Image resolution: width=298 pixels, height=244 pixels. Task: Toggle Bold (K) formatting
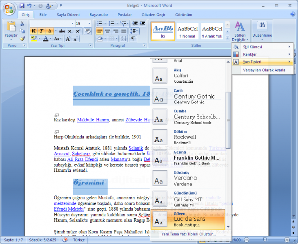click(x=33, y=31)
